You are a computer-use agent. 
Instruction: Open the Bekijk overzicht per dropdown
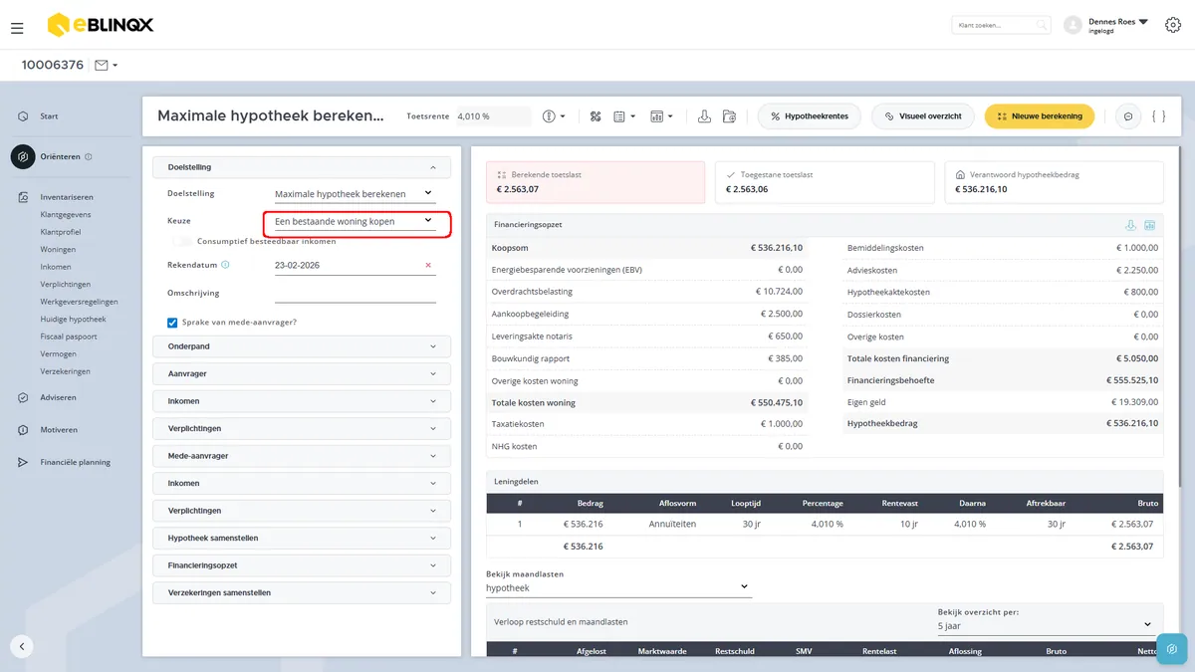[1046, 625]
